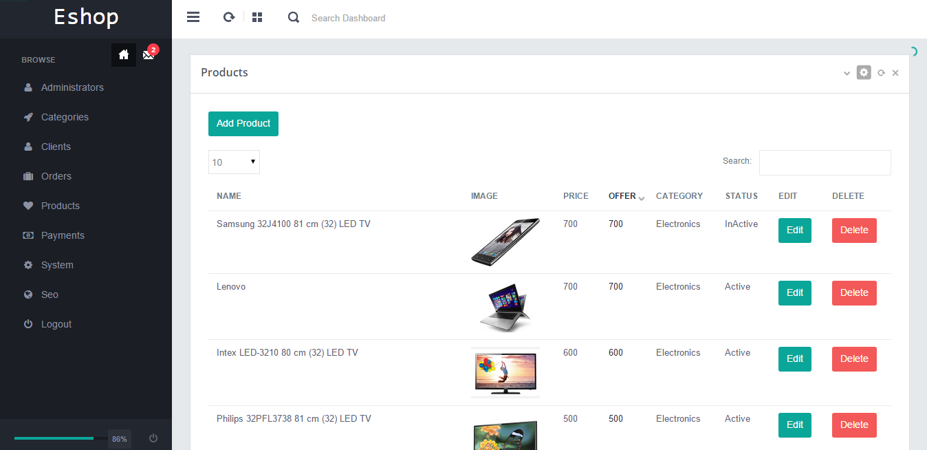The height and width of the screenshot is (450, 927).
Task: Click the Clients user icon
Action: tap(28, 147)
